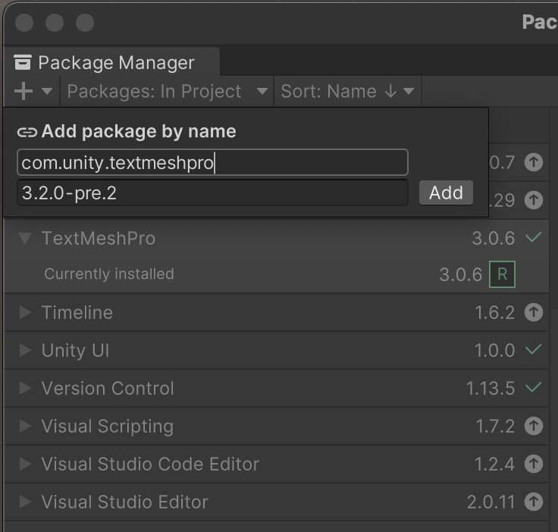This screenshot has width=558, height=532.
Task: Click the package name field containing com.unity.textmeshpro
Action: point(212,162)
